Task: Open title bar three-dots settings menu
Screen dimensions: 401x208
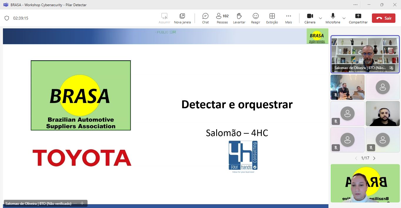Action: 355,5
